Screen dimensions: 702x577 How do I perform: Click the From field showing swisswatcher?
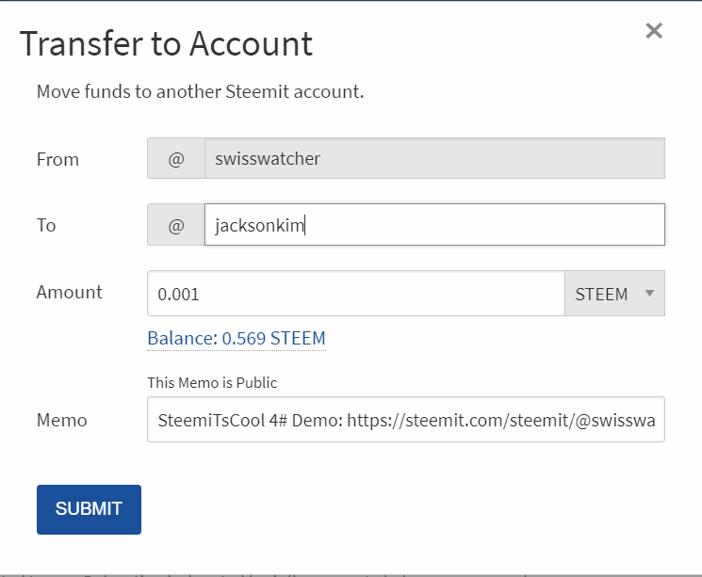[x=434, y=159]
